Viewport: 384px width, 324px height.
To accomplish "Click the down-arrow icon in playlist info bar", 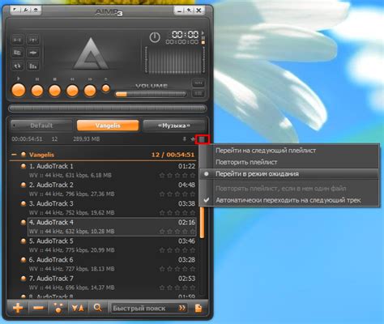I will [x=185, y=139].
